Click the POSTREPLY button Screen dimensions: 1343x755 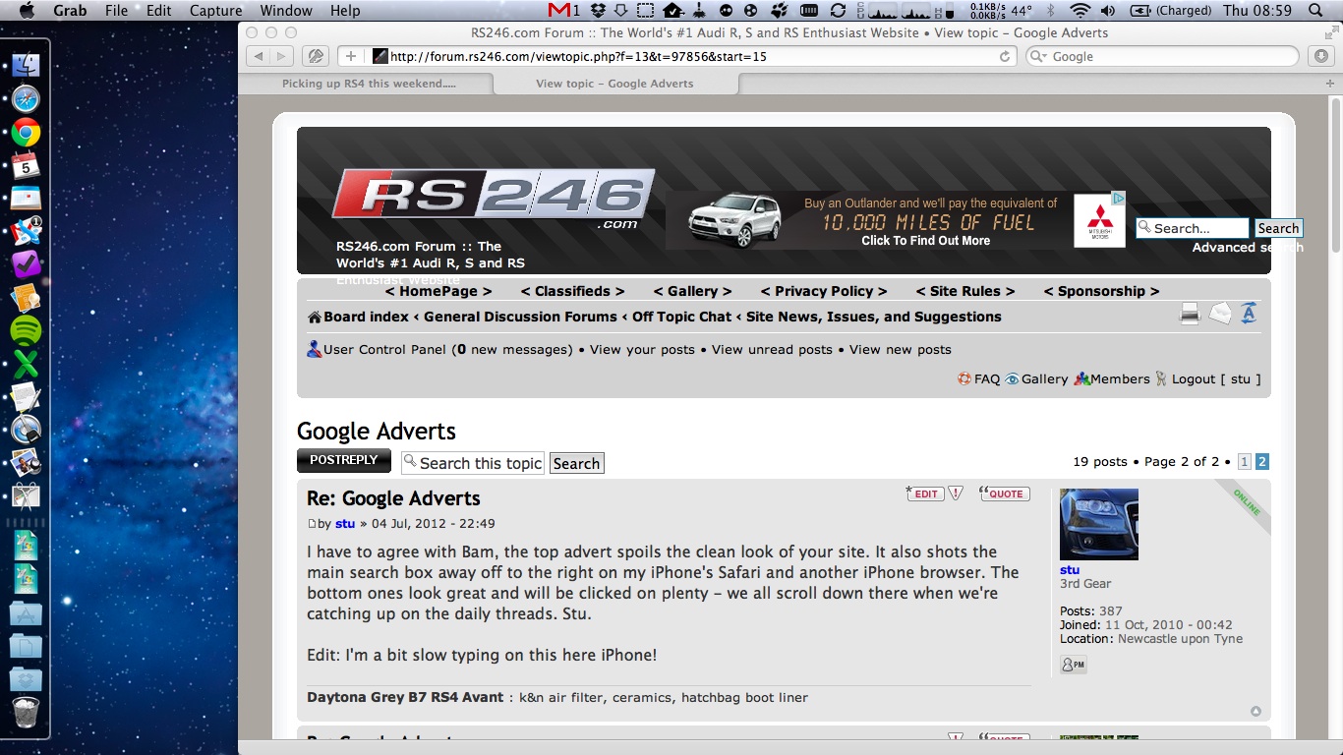coord(344,460)
